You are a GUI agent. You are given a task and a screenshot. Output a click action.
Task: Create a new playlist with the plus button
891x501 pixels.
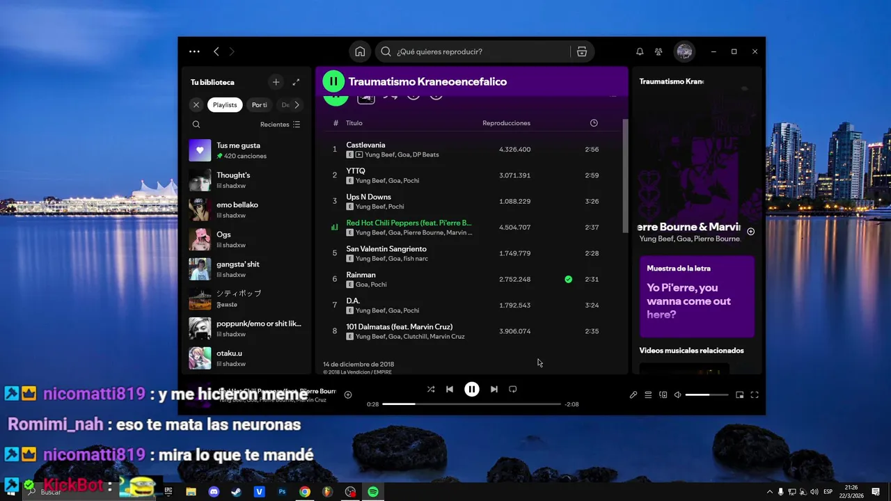276,82
